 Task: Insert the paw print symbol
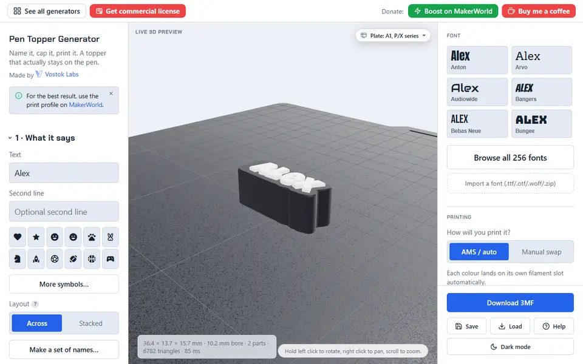(92, 237)
